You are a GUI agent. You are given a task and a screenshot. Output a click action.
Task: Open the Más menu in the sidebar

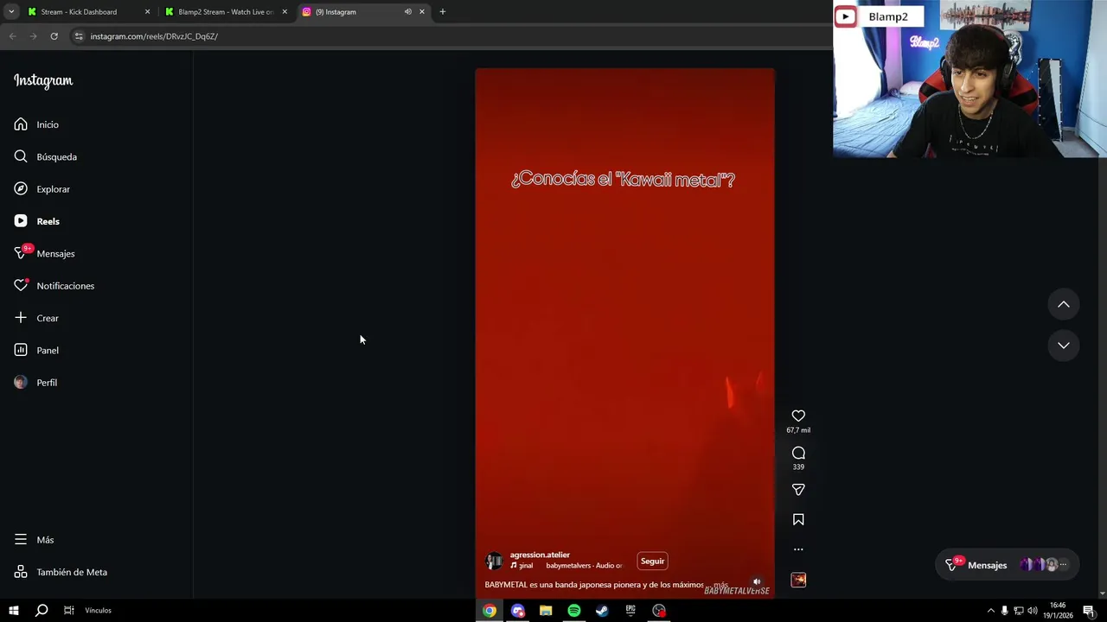click(35, 540)
